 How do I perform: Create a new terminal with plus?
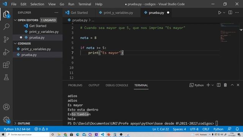208,85
